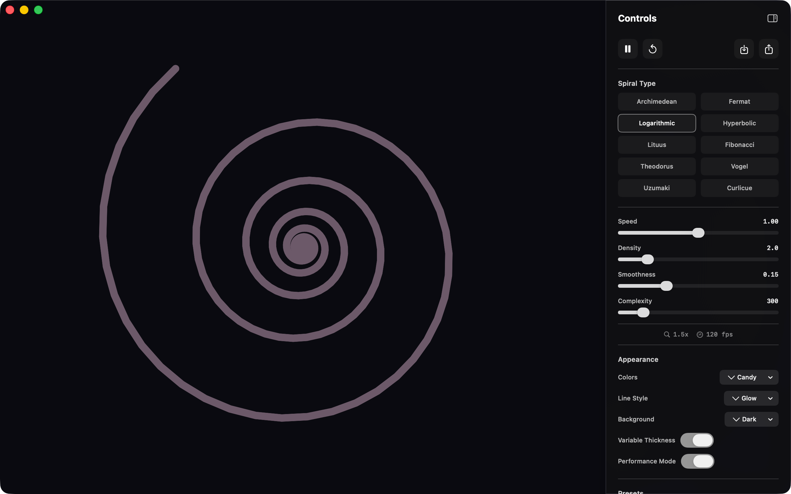Toggle the sidebar panel icon
This screenshot has width=791, height=494.
pos(772,18)
